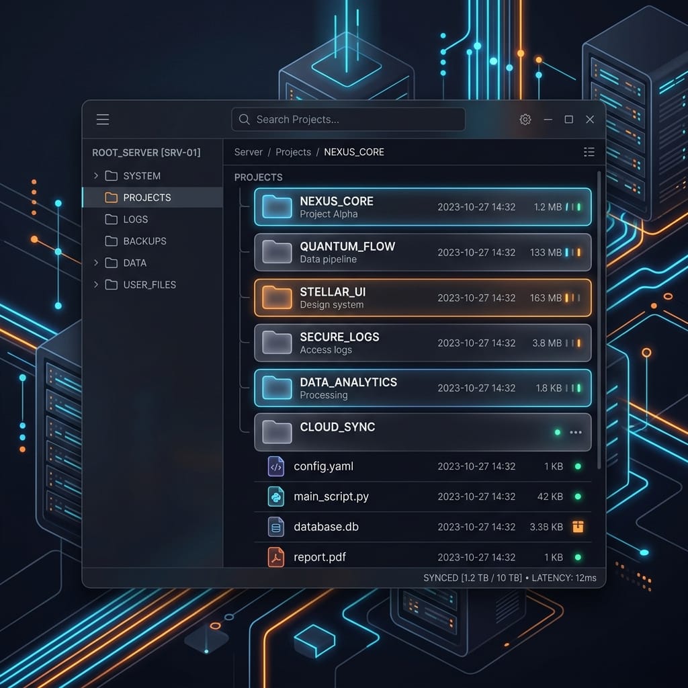Image resolution: width=688 pixels, height=688 pixels.
Task: Click the config.yaml green status dot
Action: (578, 466)
